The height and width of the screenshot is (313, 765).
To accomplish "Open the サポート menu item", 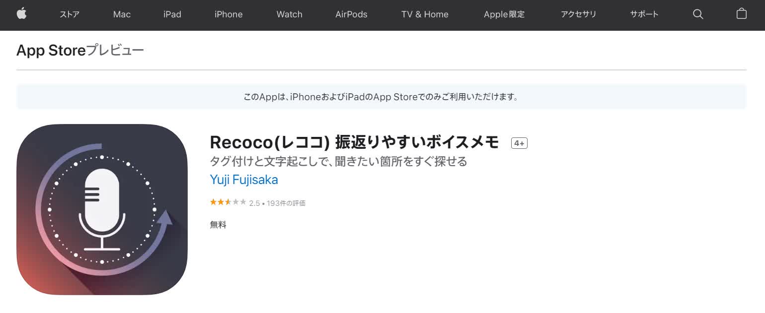I will [x=644, y=14].
